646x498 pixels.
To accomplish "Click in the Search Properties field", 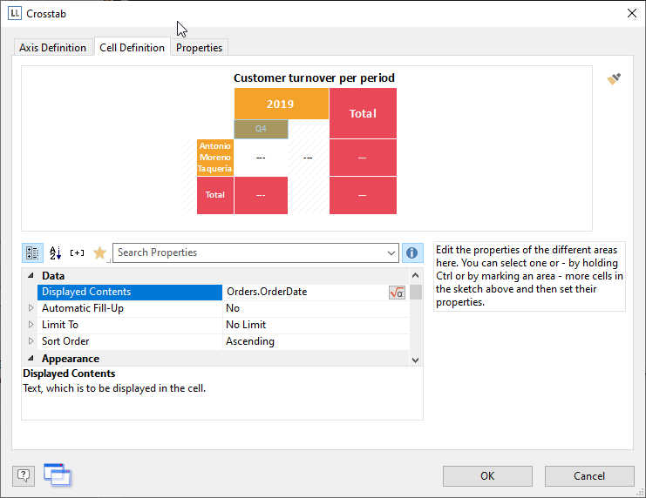I will click(248, 252).
